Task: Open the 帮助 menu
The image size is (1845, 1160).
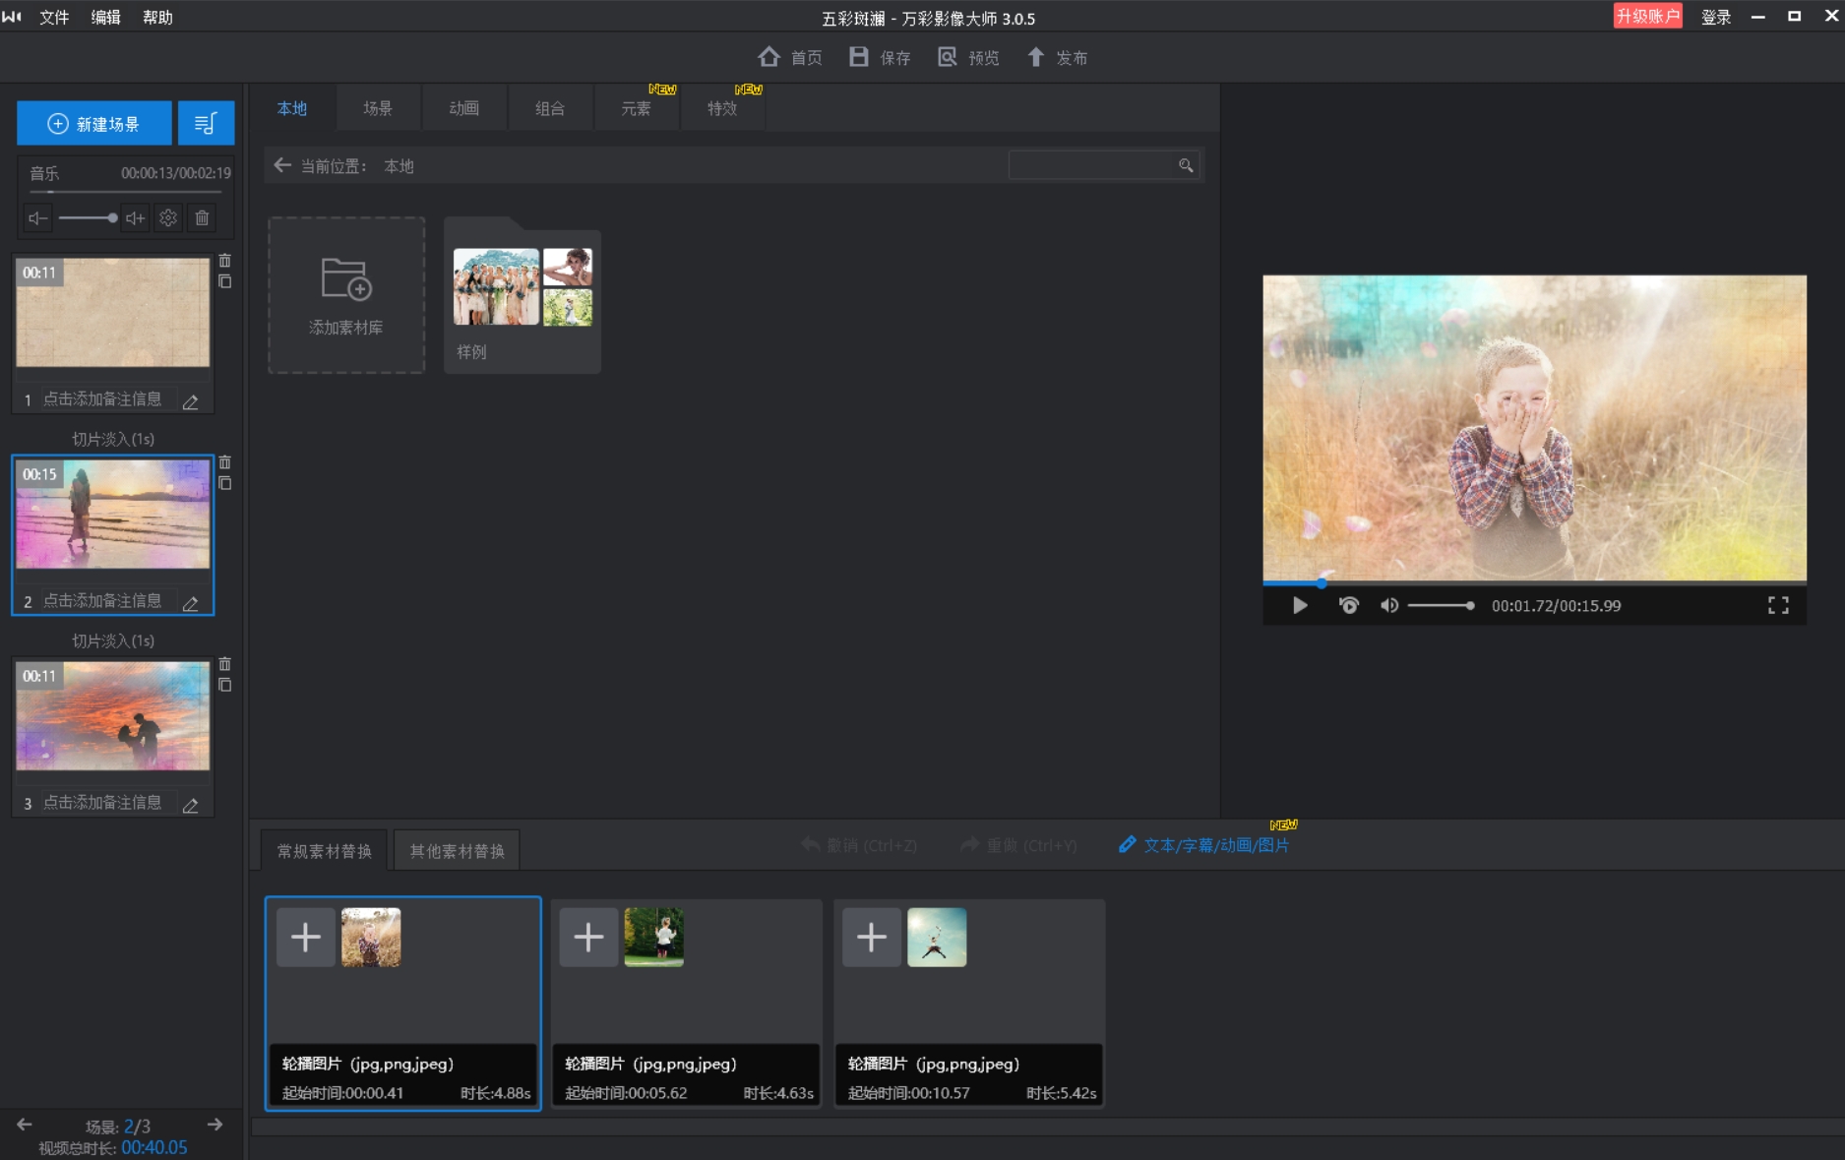Action: [x=157, y=17]
